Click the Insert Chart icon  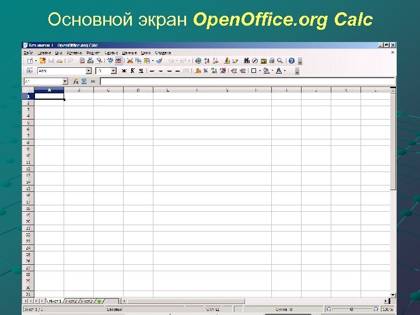[227, 61]
